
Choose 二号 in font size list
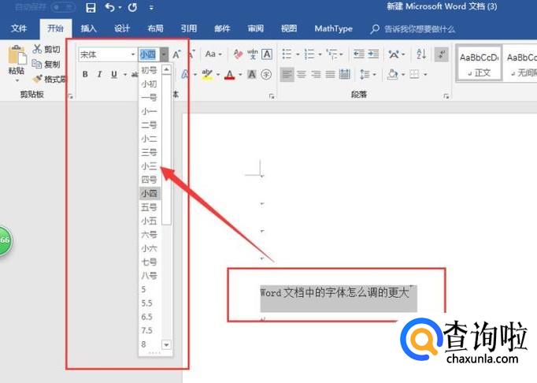(x=150, y=125)
